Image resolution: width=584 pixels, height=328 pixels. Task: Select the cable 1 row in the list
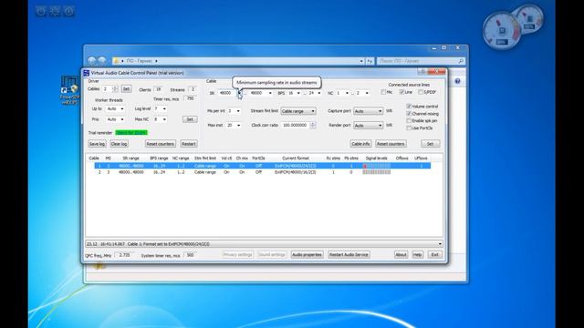pos(263,166)
